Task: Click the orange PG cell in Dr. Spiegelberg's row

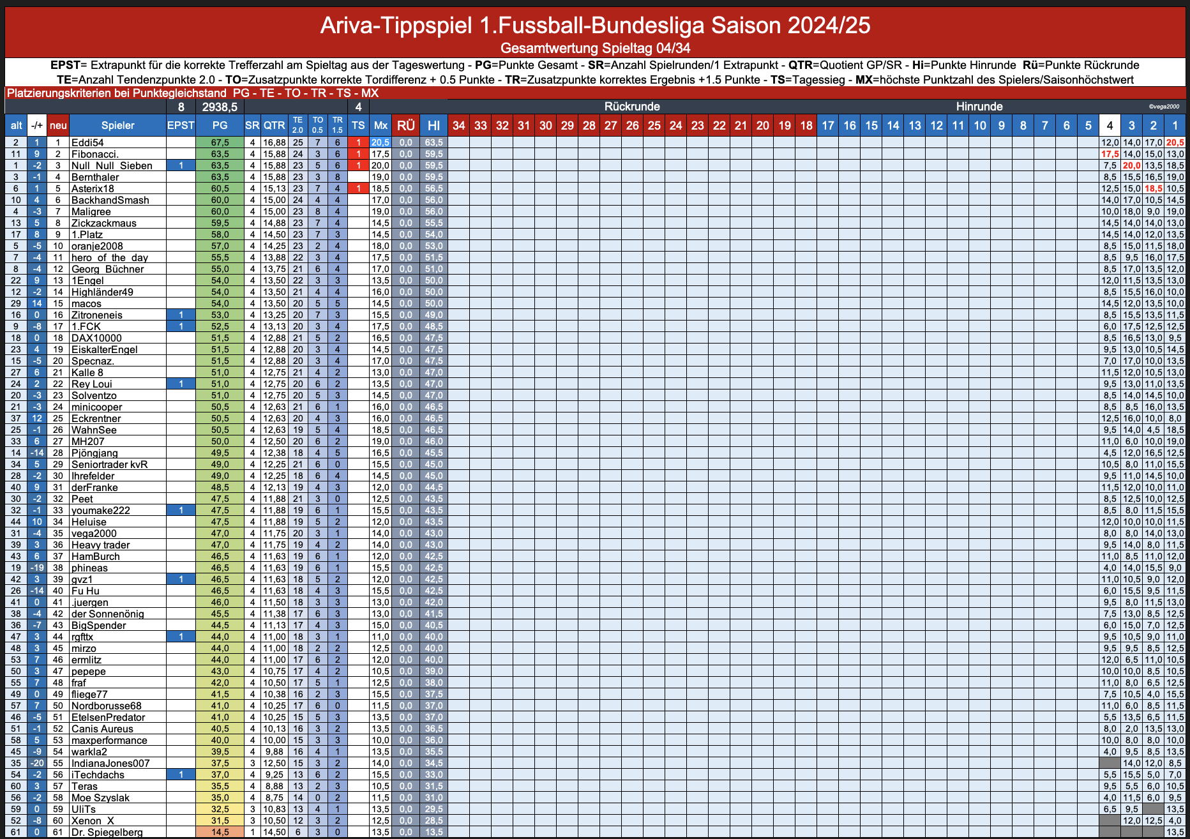Action: coord(220,832)
